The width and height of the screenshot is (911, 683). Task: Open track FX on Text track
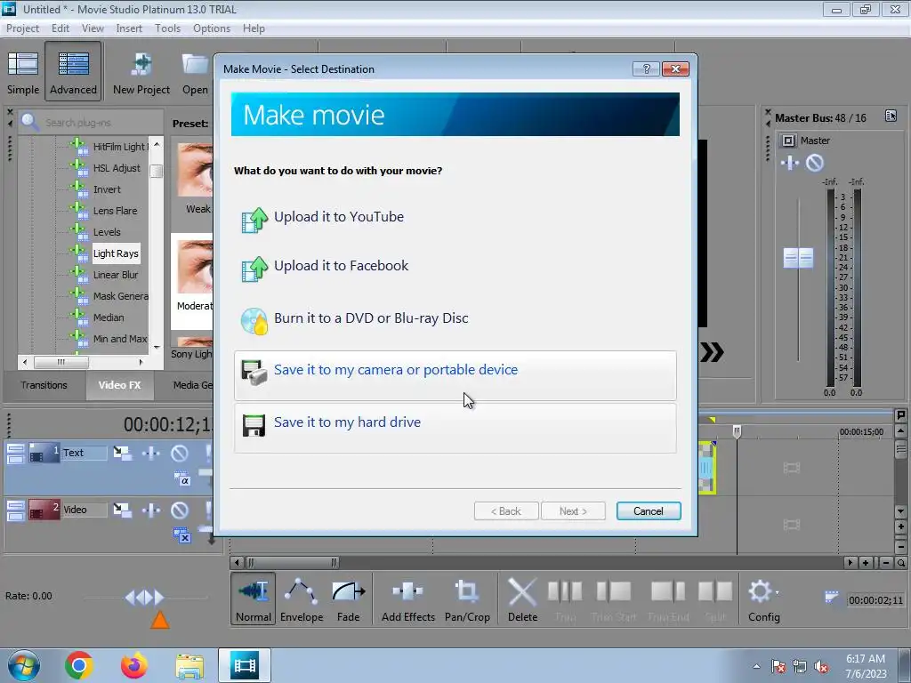point(151,453)
